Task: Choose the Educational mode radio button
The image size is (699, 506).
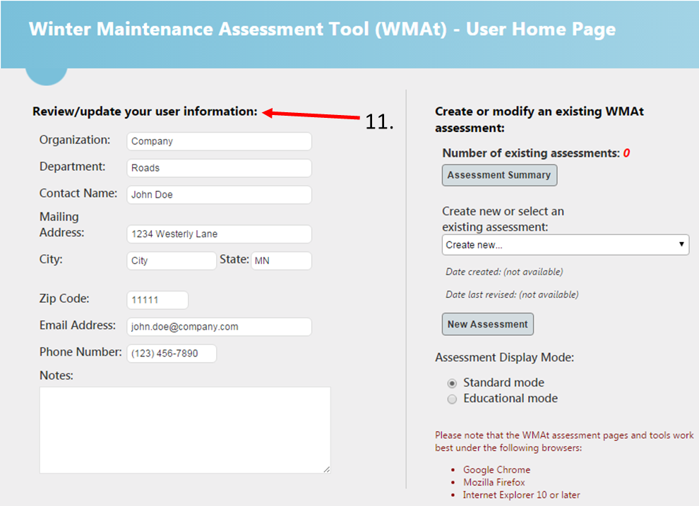Action: click(453, 399)
